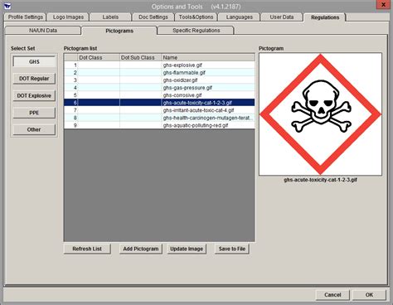Click the Update Image button
This screenshot has height=305, width=393.
187,249
